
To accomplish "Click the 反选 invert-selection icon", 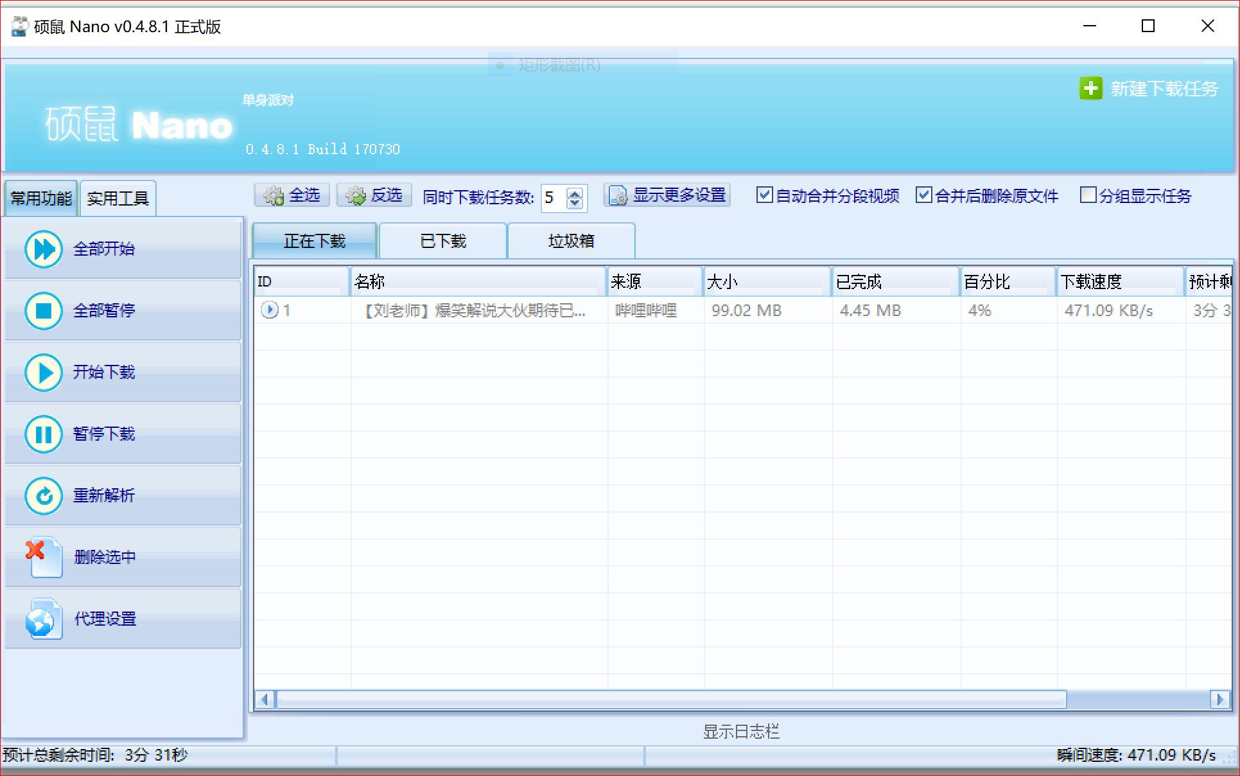I will click(356, 195).
